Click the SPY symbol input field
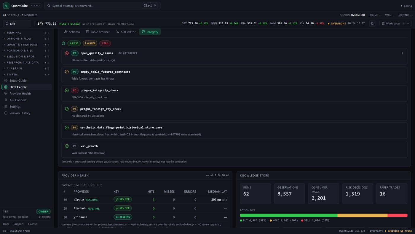The image size is (415, 234). click(x=17, y=24)
